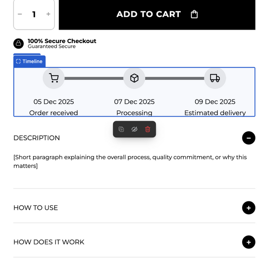Delete the Timeline block via trash icon

(x=148, y=129)
